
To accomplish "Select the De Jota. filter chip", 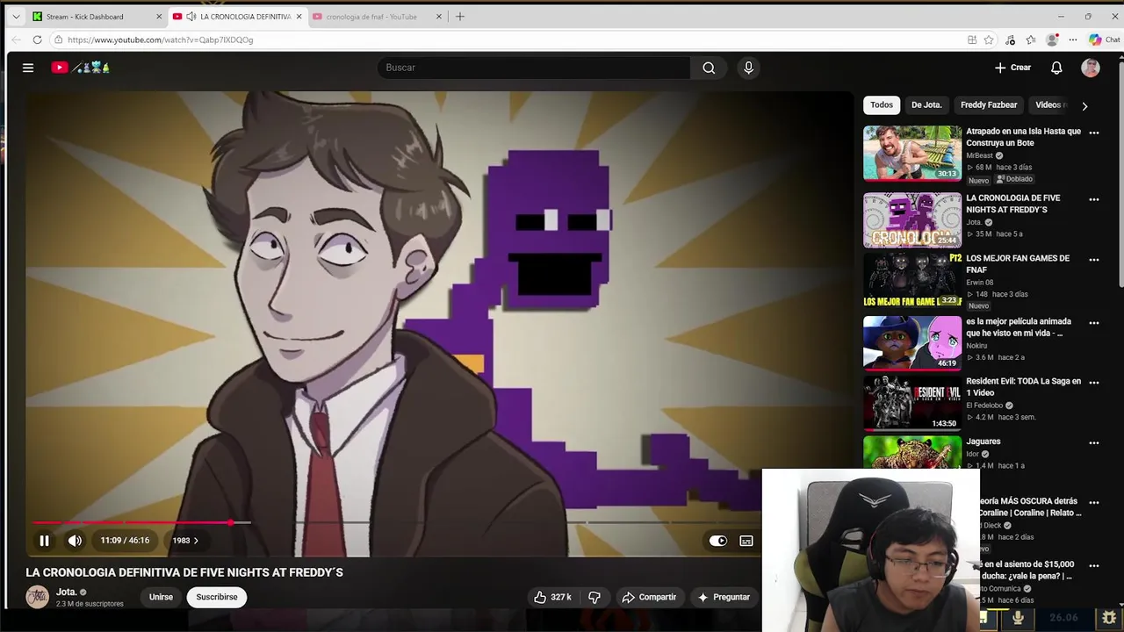I will [926, 104].
